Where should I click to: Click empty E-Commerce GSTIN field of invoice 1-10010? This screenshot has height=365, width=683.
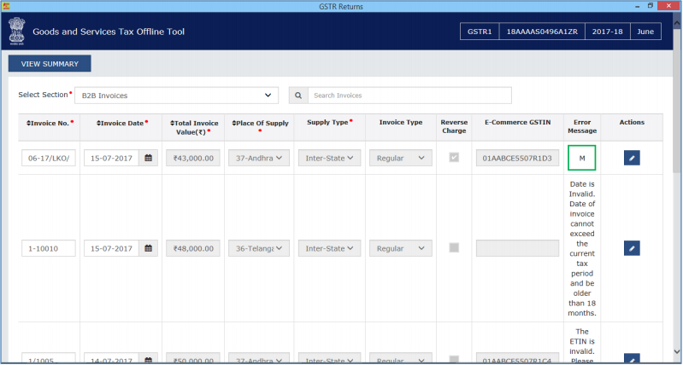pyautogui.click(x=517, y=248)
